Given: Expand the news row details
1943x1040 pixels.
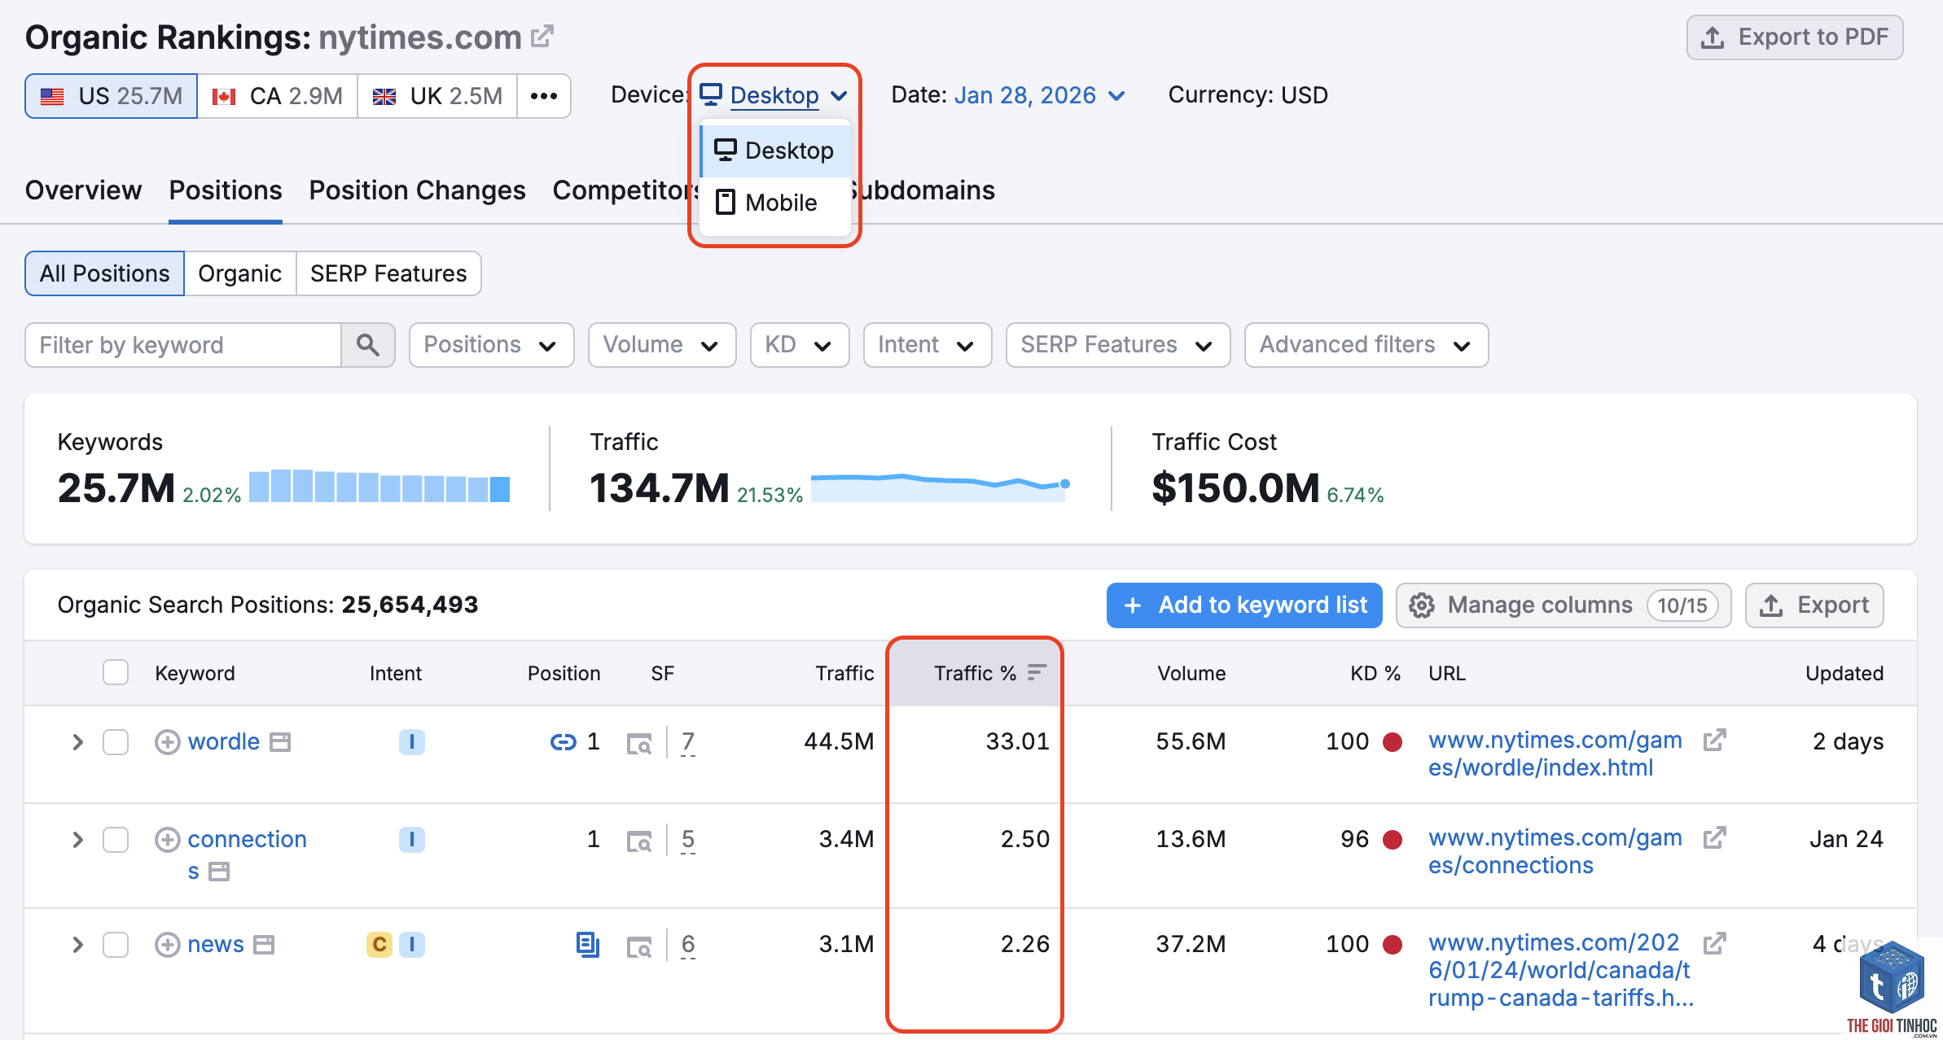Looking at the screenshot, I should pos(77,945).
